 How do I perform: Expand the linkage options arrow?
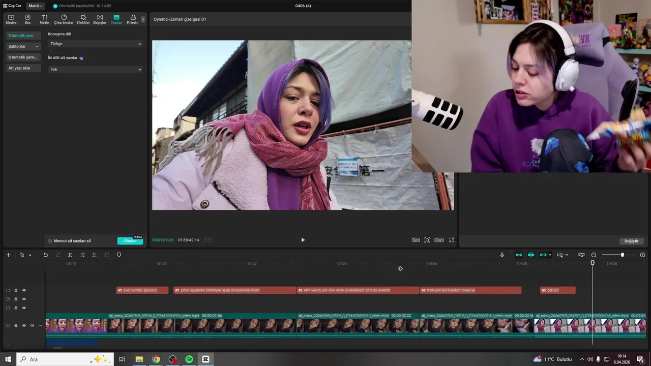click(x=550, y=255)
